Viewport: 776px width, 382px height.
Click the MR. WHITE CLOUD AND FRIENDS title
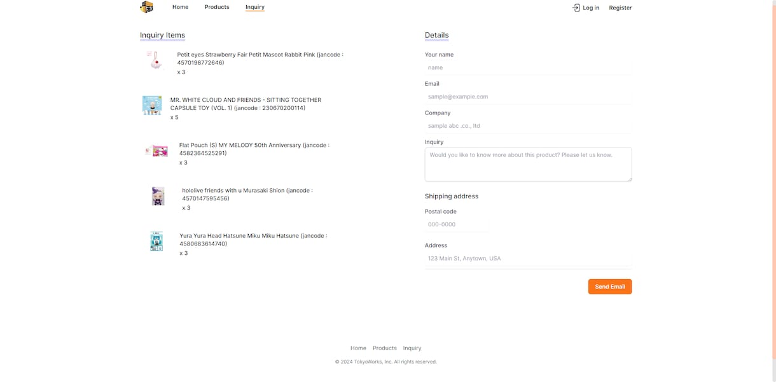point(246,104)
